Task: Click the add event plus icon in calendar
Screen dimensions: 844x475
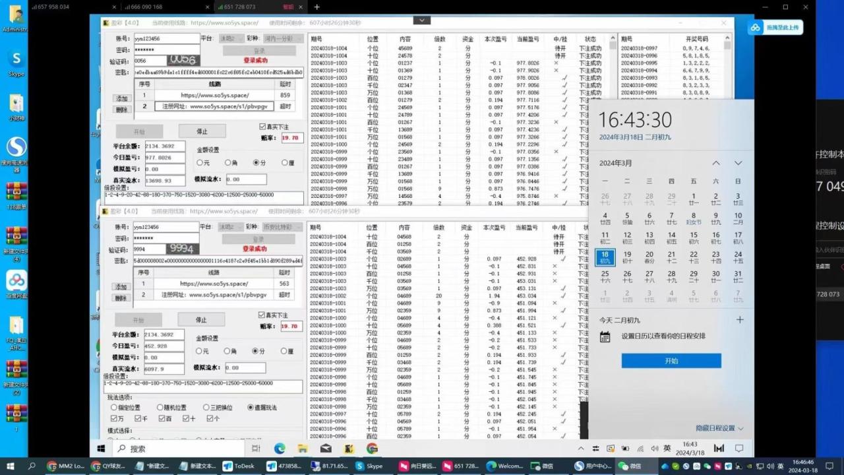Action: [x=740, y=320]
